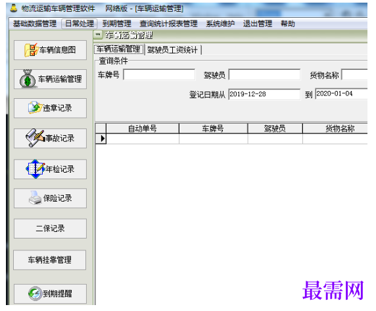Click the empty 自动单号 cell in the first row
This screenshot has height=311, width=376.
(143, 138)
